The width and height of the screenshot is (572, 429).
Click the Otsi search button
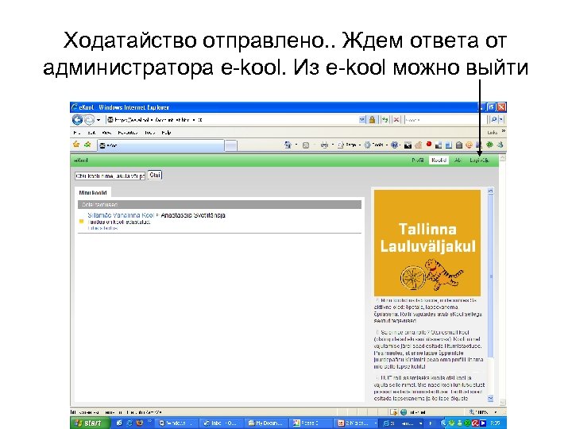tap(155, 176)
